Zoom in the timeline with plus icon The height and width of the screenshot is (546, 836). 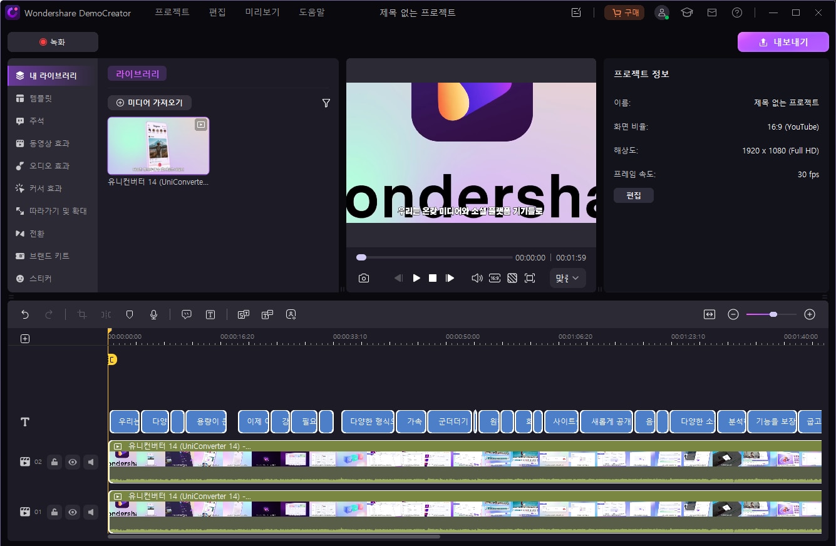click(x=810, y=314)
